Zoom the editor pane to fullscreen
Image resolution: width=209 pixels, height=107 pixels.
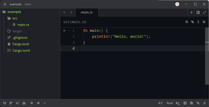(x=204, y=12)
